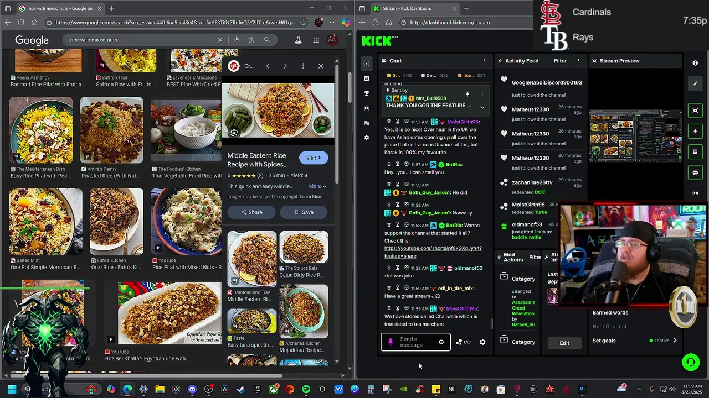Image resolution: width=709 pixels, height=398 pixels.
Task: Open pinned message three-dot options
Action: click(x=482, y=95)
